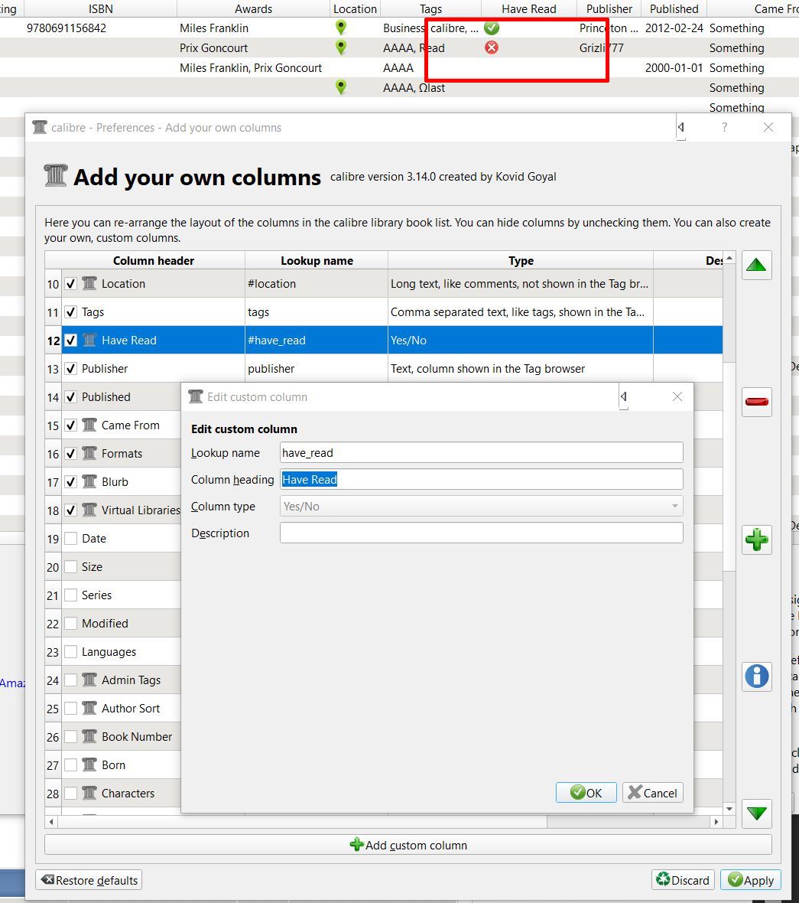Remove column with red minus icon
The width and height of the screenshot is (799, 903).
756,402
